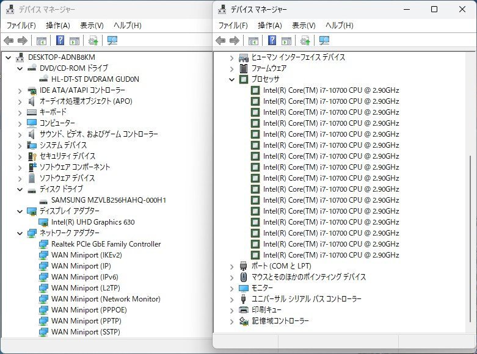Screen dimensions: 477x354
Task: Select WAN Miniport (PPPOE) entry
Action: coord(89,309)
